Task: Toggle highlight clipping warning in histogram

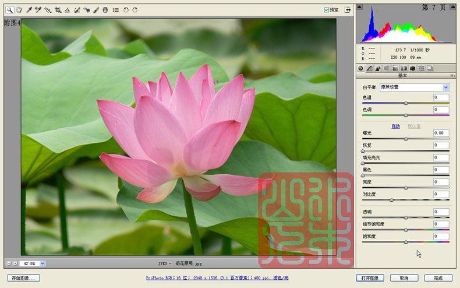Action: (x=452, y=7)
